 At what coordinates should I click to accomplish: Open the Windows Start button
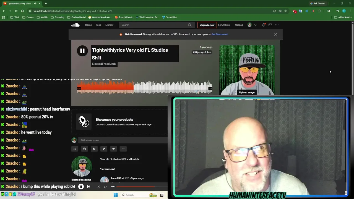[x=116, y=195]
